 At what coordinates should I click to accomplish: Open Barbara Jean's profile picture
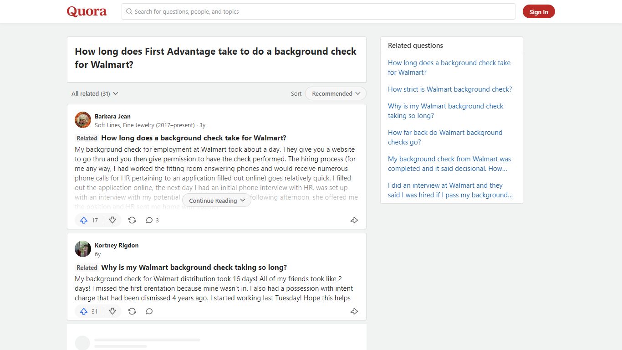[83, 120]
